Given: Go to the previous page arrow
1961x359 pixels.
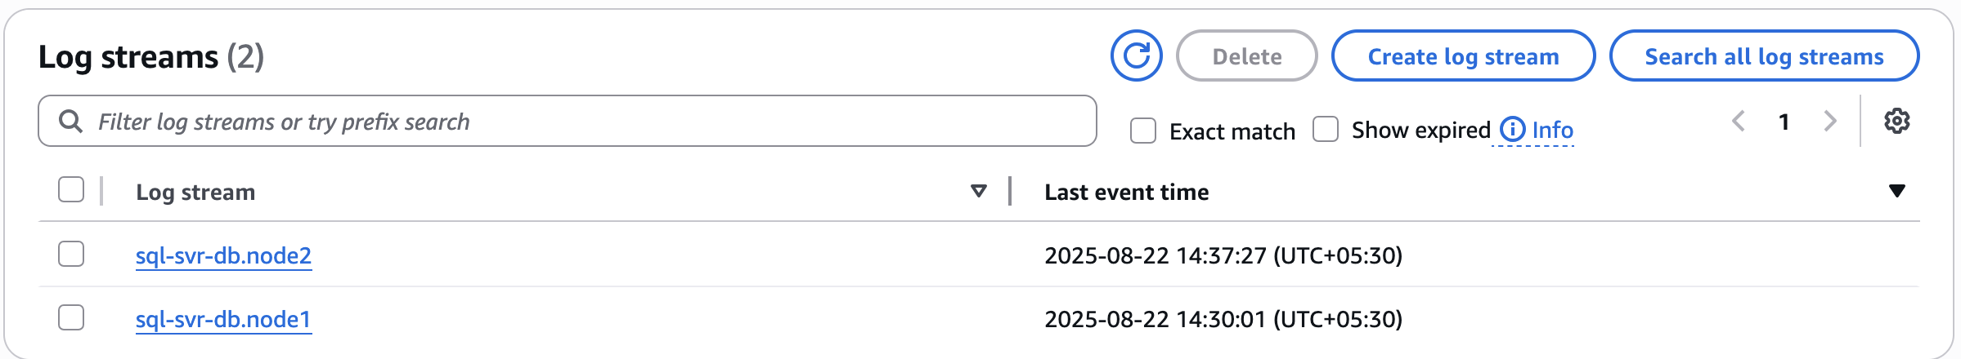Looking at the screenshot, I should click(x=1739, y=122).
